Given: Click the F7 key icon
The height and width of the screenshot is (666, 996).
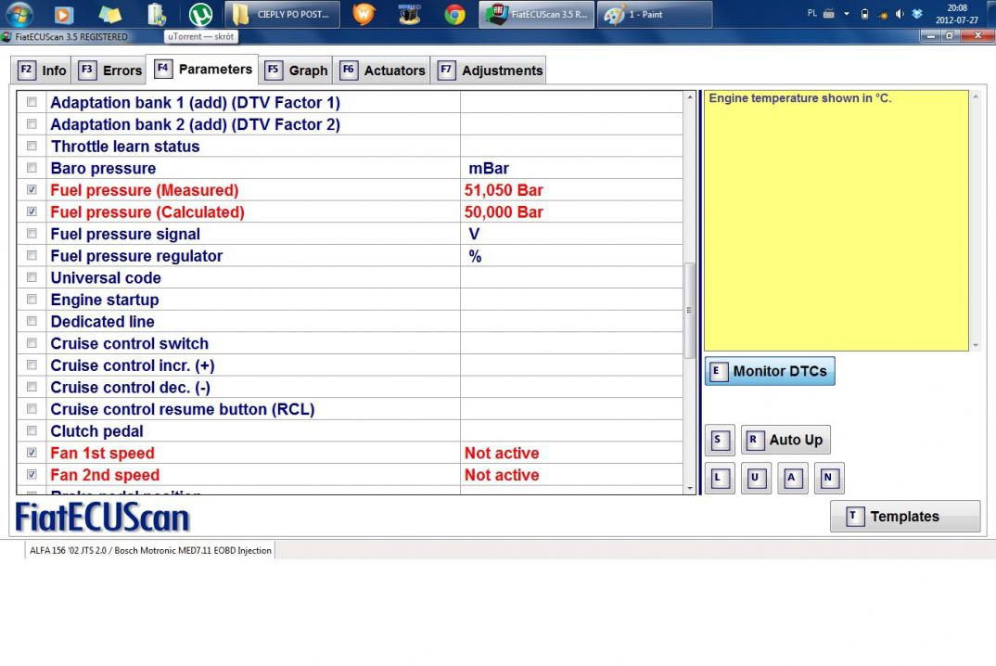Looking at the screenshot, I should [x=446, y=70].
